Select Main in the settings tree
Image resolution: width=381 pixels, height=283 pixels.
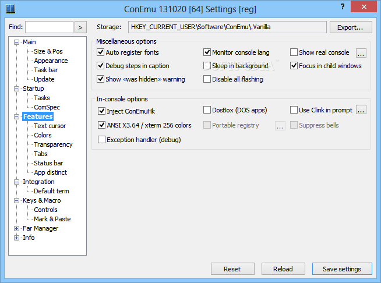tap(29, 42)
